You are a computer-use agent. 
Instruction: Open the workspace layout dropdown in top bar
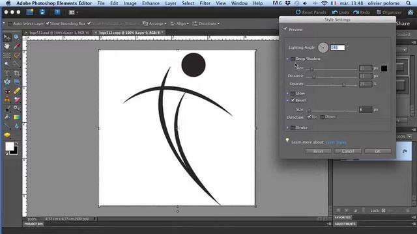(x=74, y=12)
